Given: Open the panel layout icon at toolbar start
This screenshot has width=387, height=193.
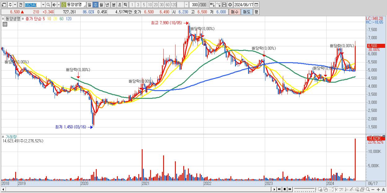Looking at the screenshot, I should (x=3, y=5).
